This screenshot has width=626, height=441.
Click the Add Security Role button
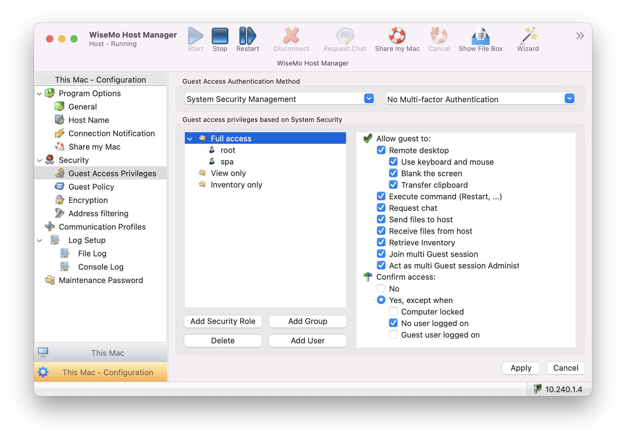223,321
